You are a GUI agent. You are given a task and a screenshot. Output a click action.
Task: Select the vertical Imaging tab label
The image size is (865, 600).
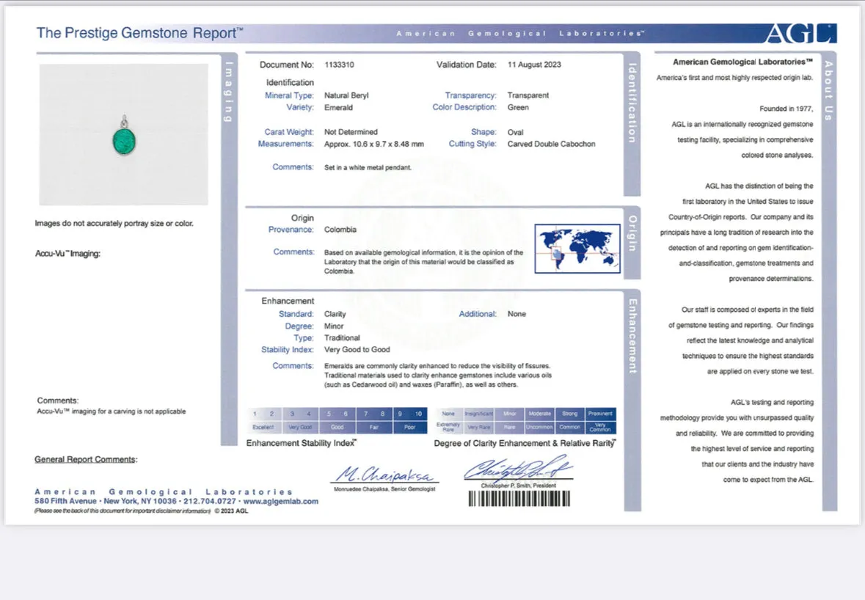tap(228, 92)
